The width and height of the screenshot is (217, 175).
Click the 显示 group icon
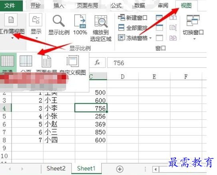coord(36,20)
